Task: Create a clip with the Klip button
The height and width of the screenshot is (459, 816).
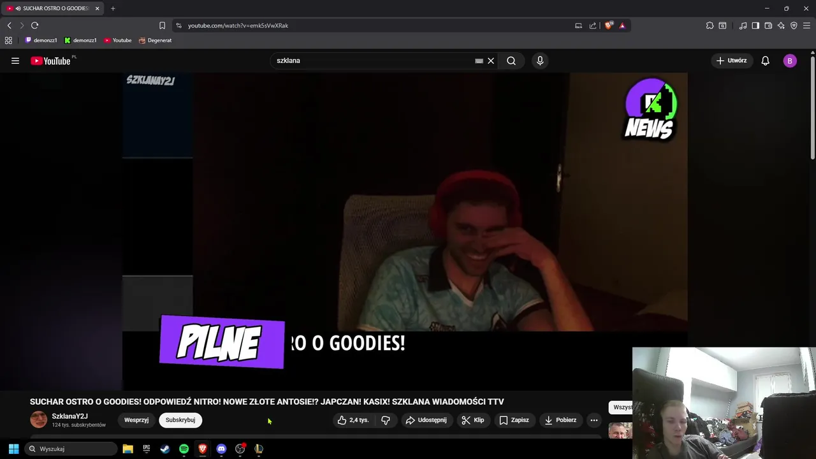Action: coord(473,420)
